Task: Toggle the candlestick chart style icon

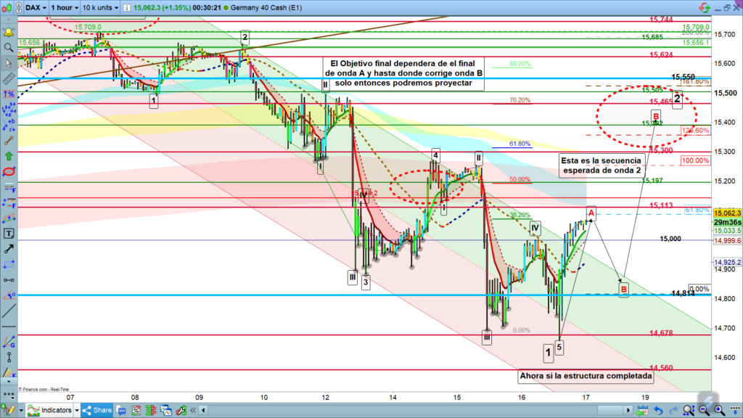Action: [9, 7]
